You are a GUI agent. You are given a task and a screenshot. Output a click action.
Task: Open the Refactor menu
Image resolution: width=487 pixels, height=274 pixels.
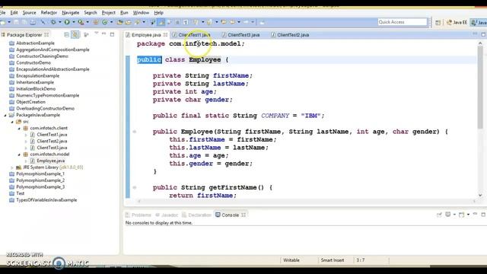(x=49, y=13)
